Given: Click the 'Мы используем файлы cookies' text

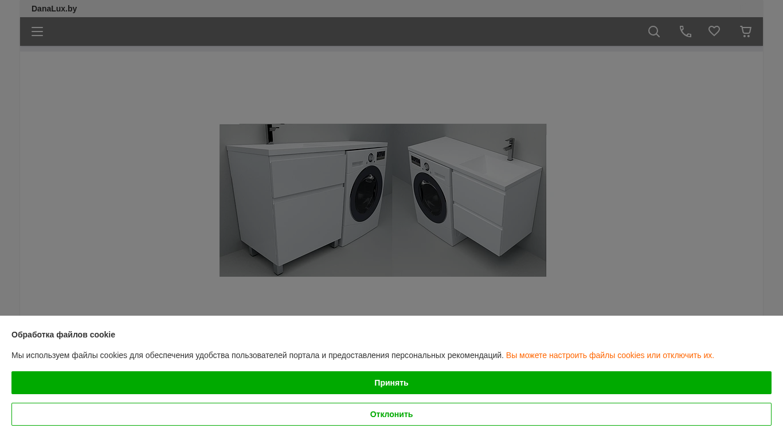Looking at the screenshot, I should [x=257, y=355].
